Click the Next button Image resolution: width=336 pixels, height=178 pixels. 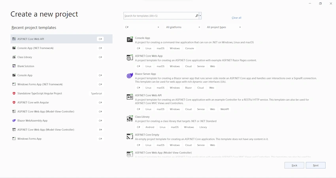point(316,165)
